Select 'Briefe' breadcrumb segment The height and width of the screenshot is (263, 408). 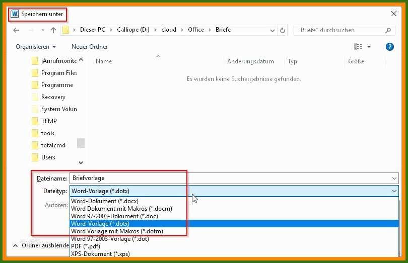(223, 30)
